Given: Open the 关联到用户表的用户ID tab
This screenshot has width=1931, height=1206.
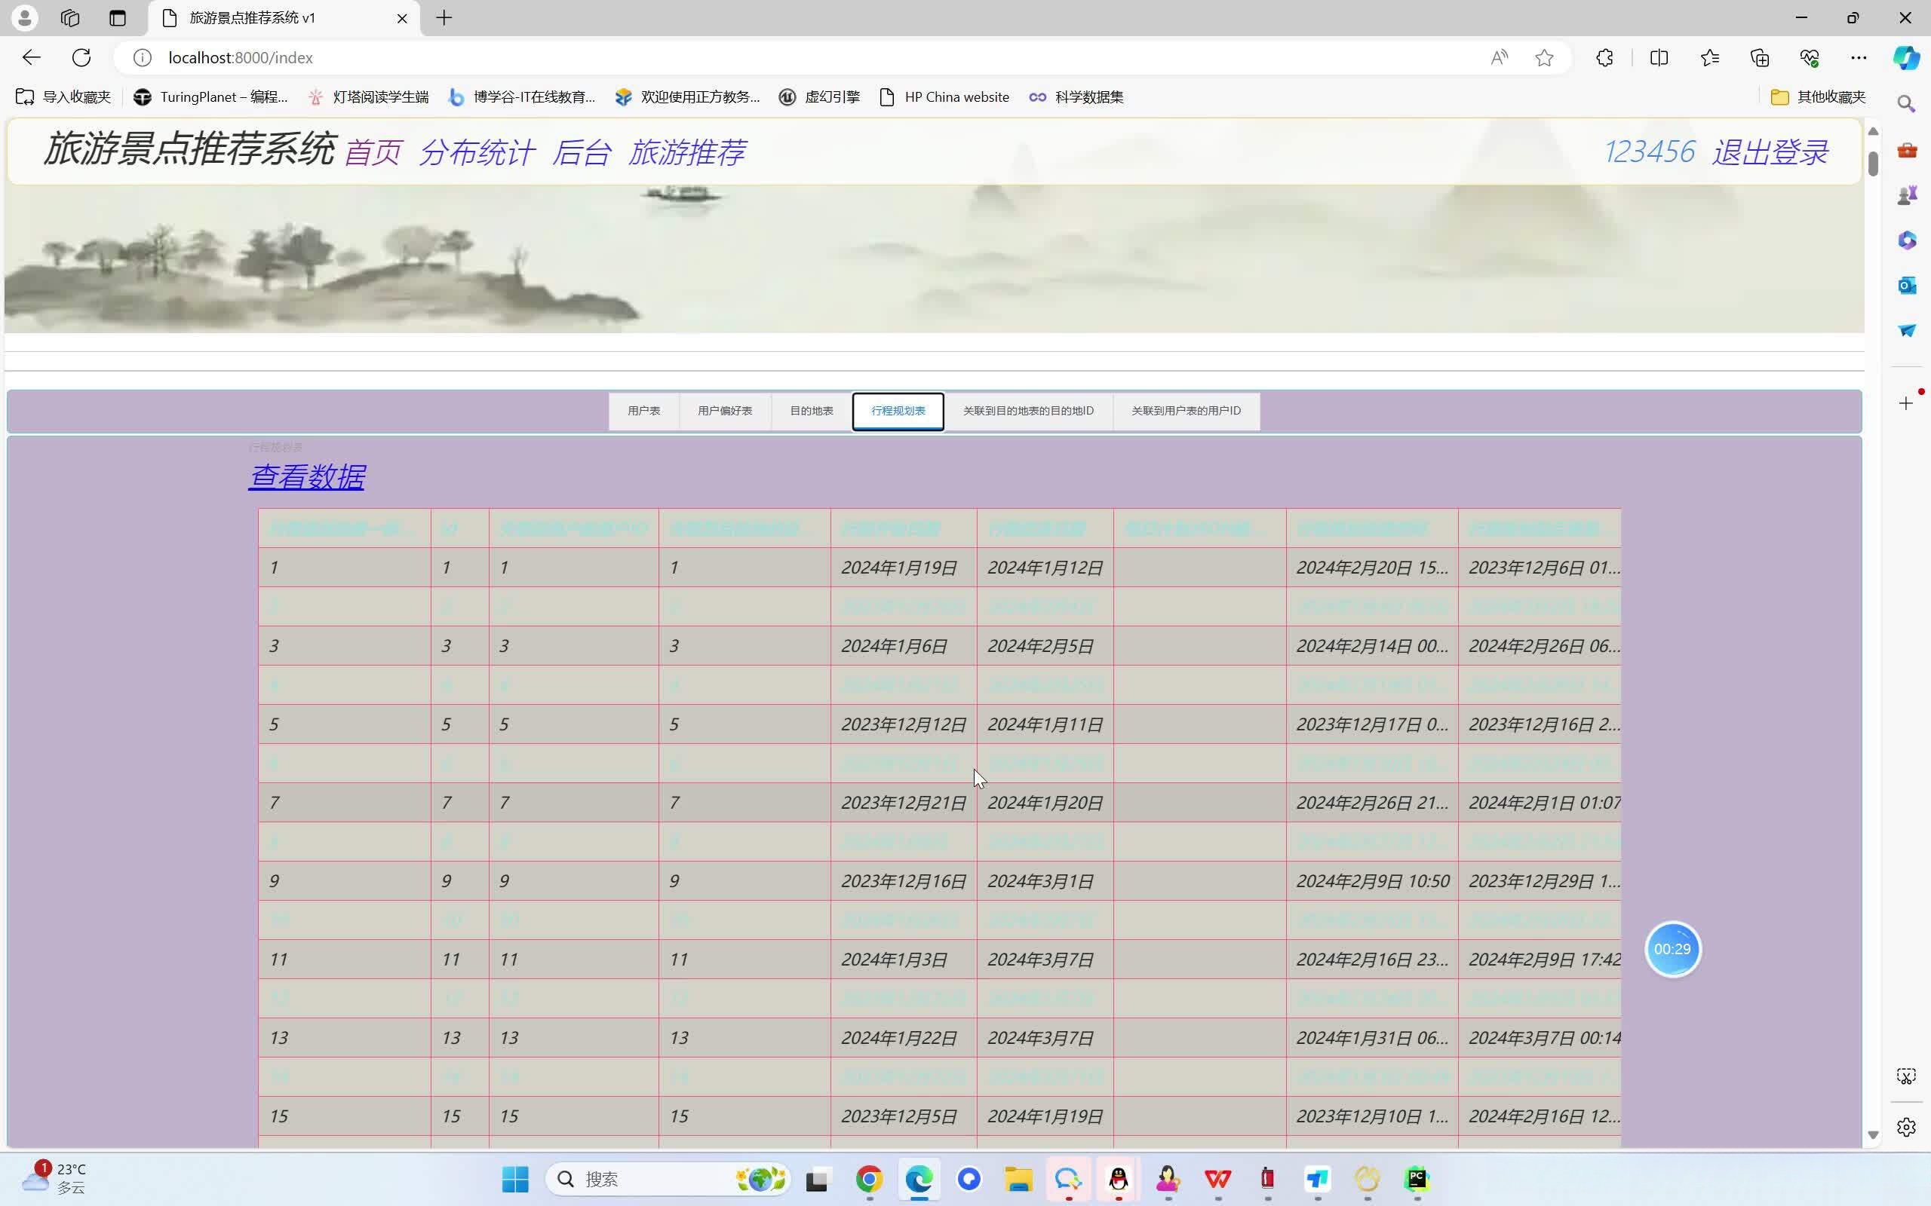Looking at the screenshot, I should pyautogui.click(x=1186, y=411).
